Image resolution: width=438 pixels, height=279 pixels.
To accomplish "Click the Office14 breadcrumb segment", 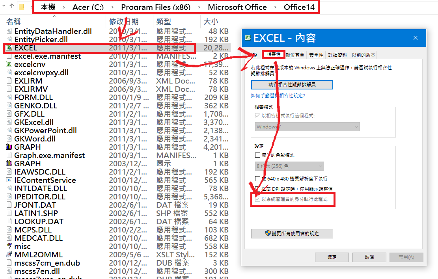I will (299, 7).
